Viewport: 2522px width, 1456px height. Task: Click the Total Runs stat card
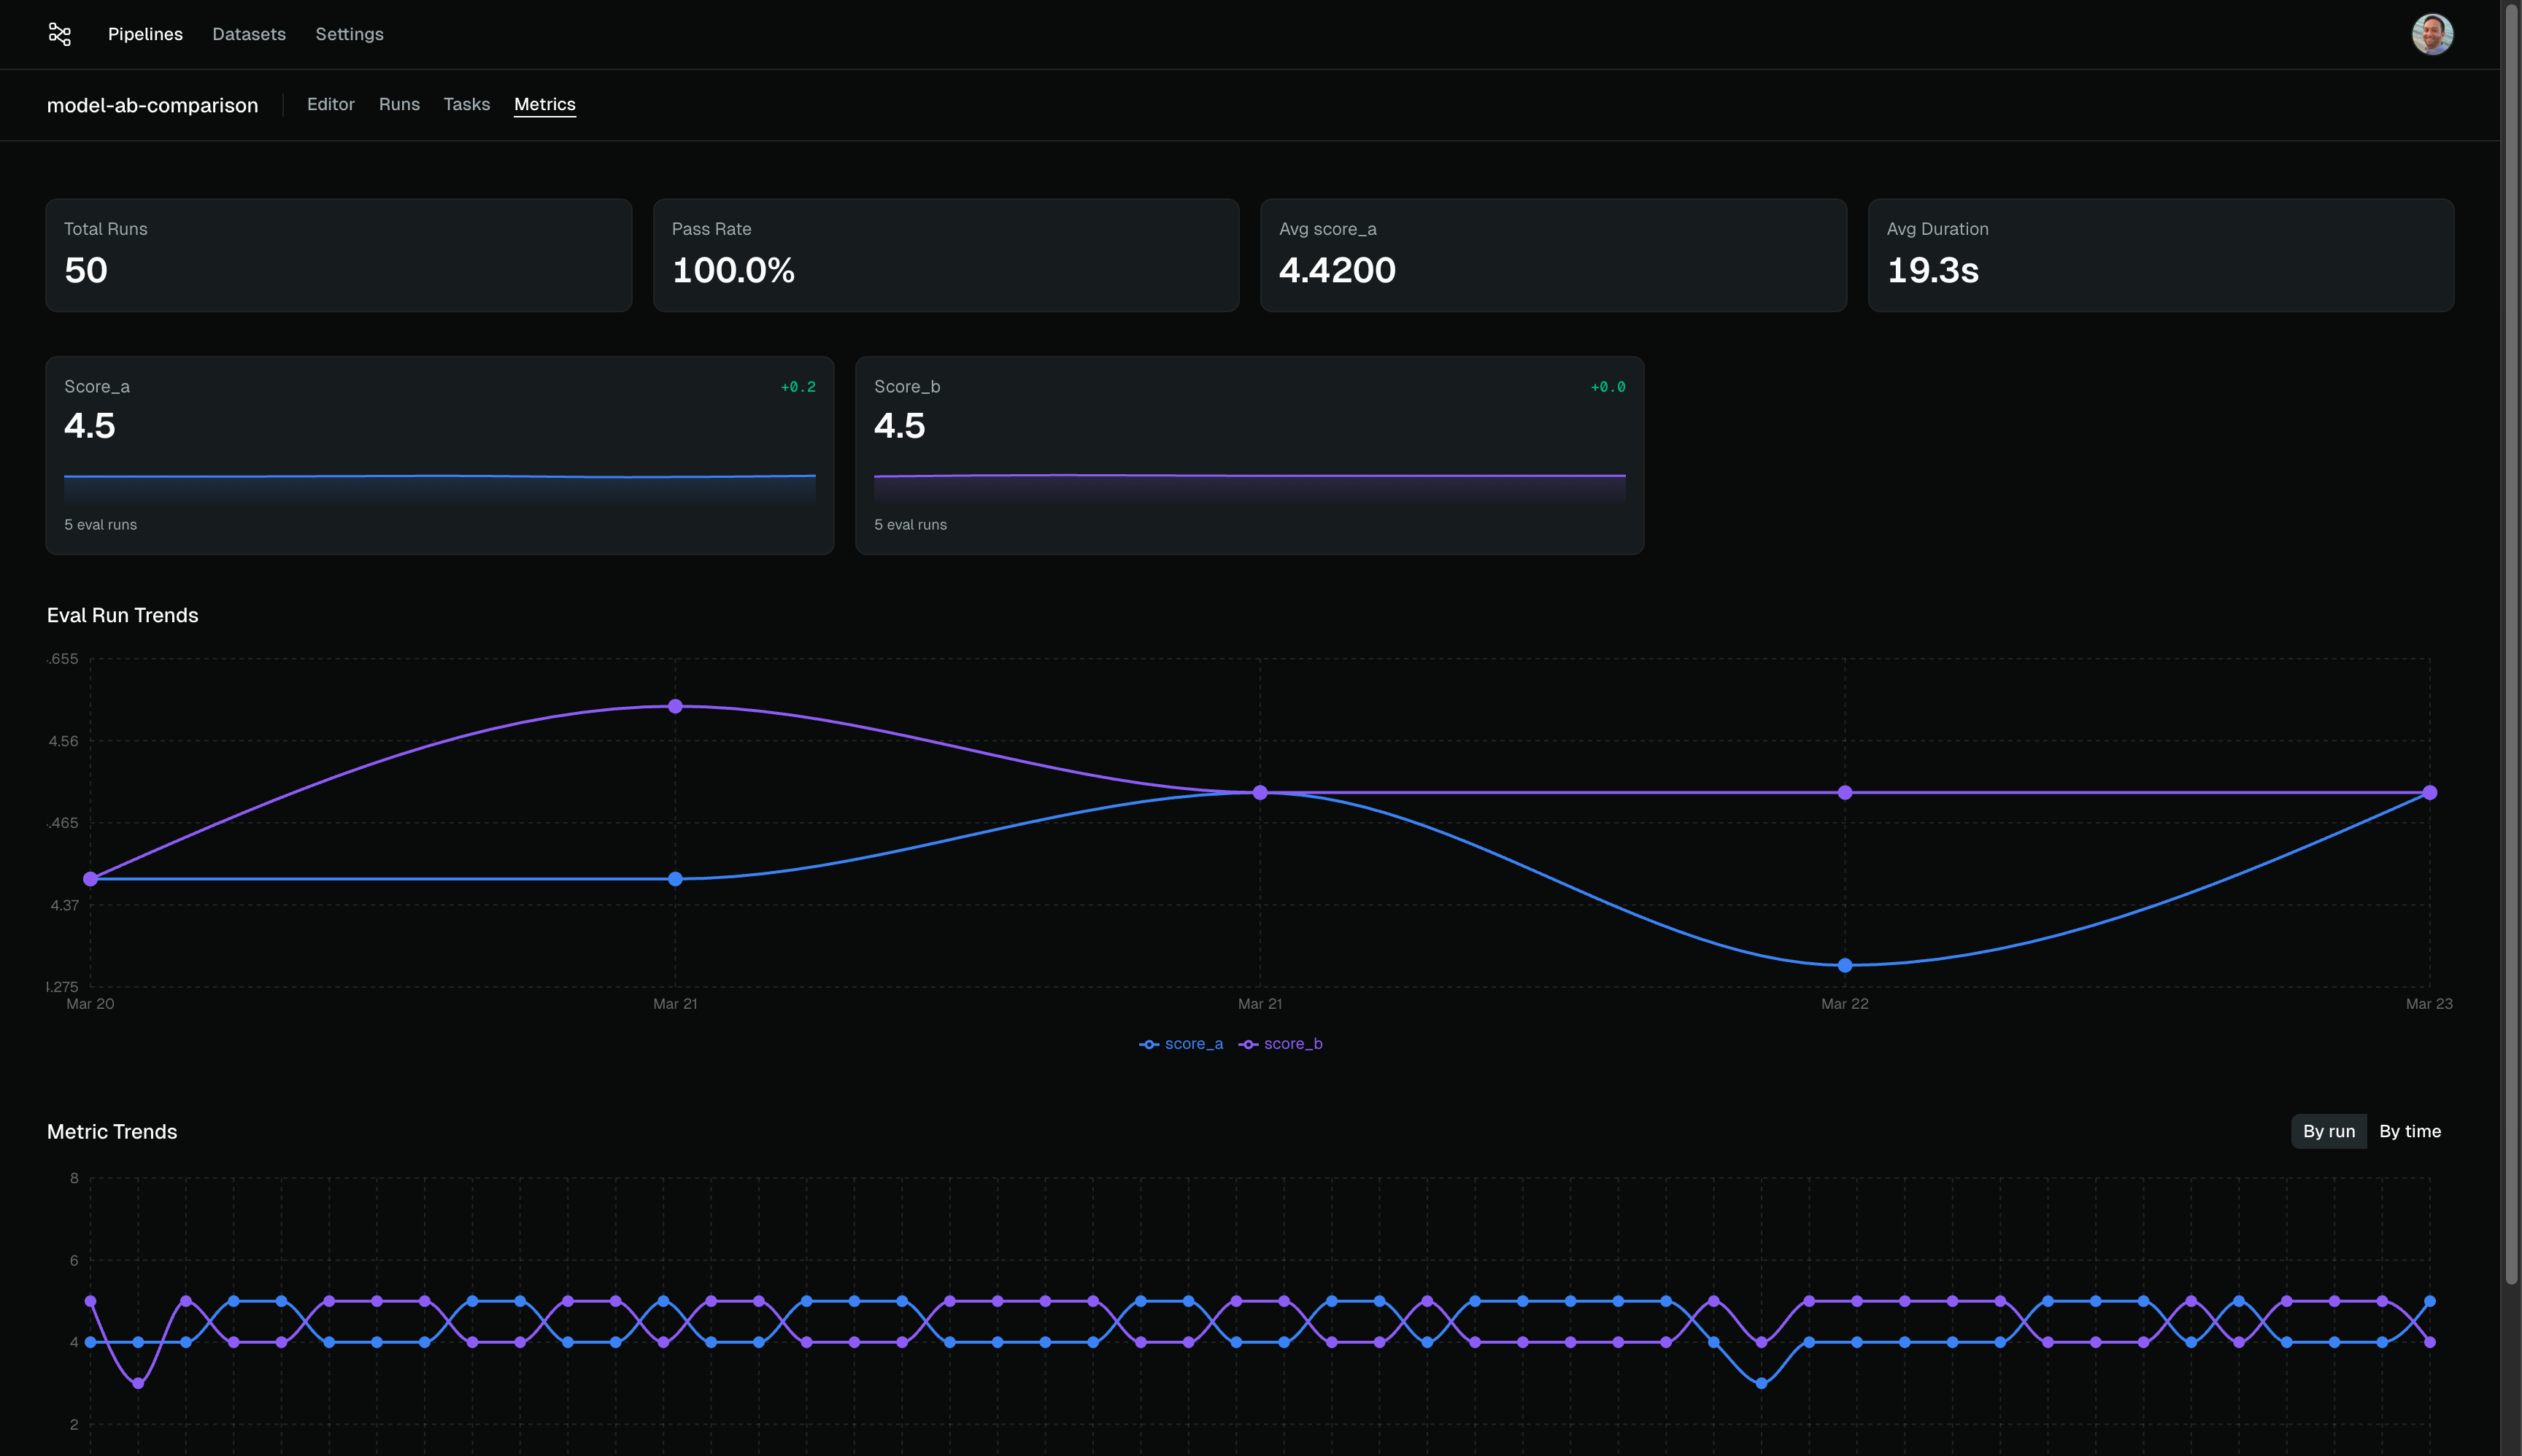338,255
